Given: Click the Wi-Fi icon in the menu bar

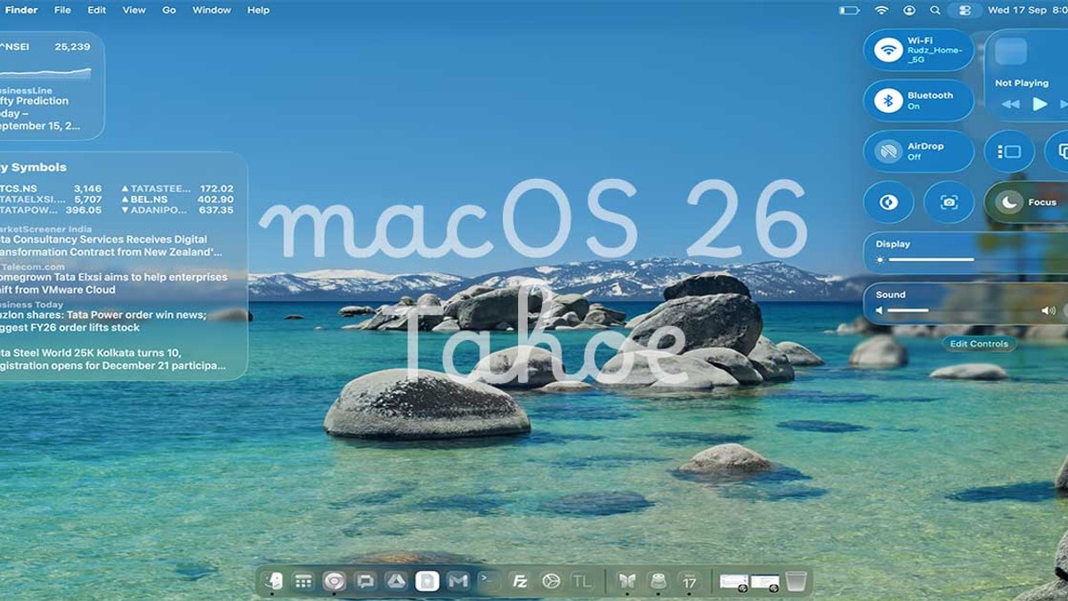Looking at the screenshot, I should point(881,10).
